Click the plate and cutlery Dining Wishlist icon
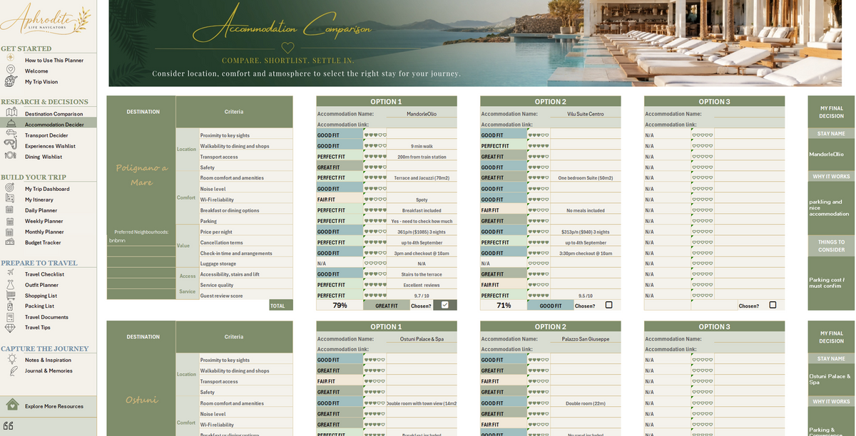The image size is (856, 436). [x=11, y=156]
